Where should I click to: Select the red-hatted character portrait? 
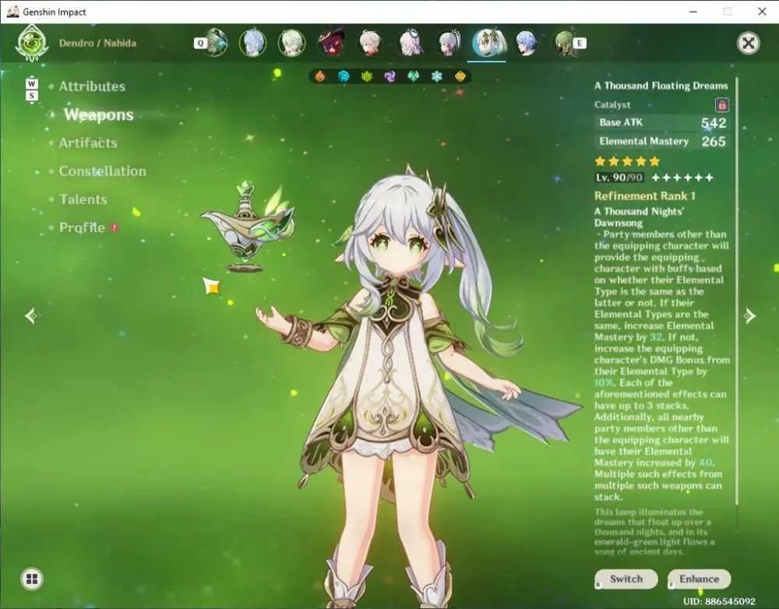331,43
